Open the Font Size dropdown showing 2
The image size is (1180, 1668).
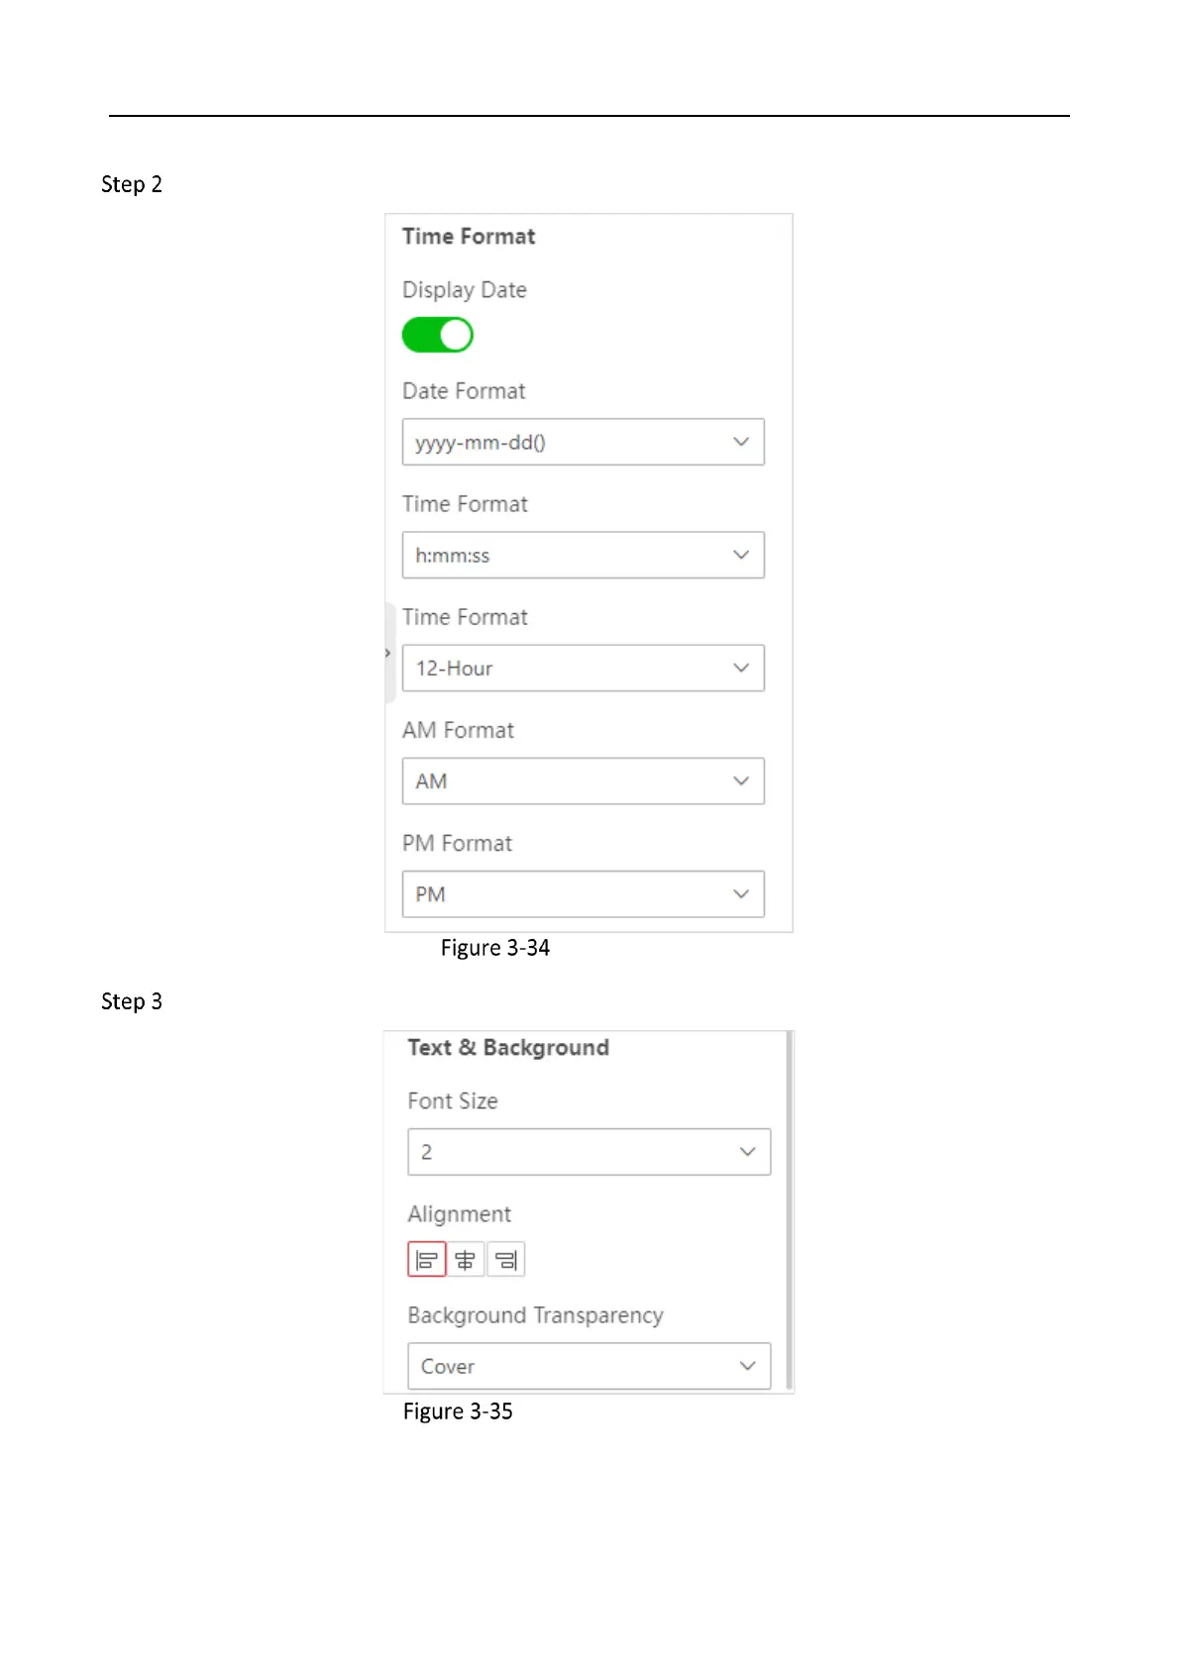coord(589,1152)
